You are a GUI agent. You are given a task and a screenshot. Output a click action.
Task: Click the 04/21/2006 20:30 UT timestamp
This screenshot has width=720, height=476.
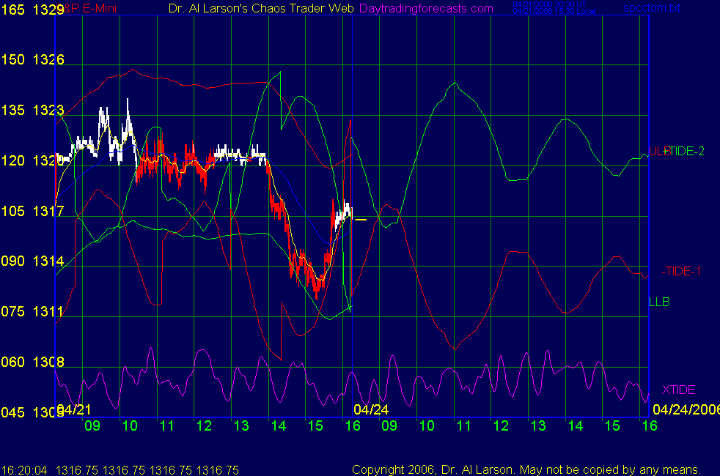[549, 4]
